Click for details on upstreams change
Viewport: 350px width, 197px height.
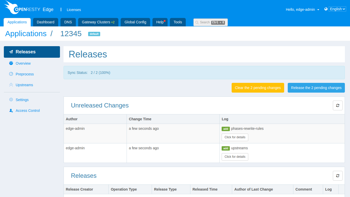tap(235, 157)
